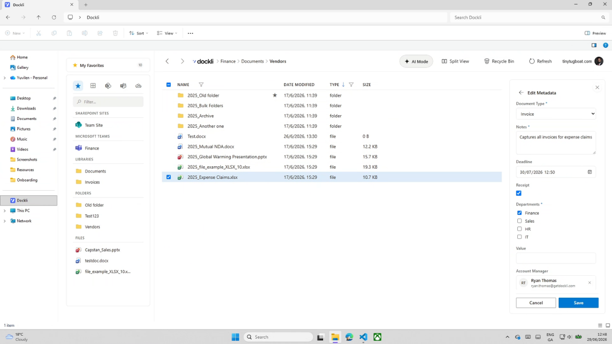This screenshot has height=344, width=612.
Task: Tick the HR department checkbox
Action: pos(520,229)
